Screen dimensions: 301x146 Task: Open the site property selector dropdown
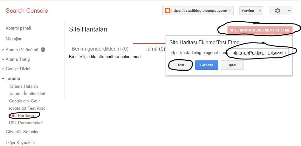point(198,11)
